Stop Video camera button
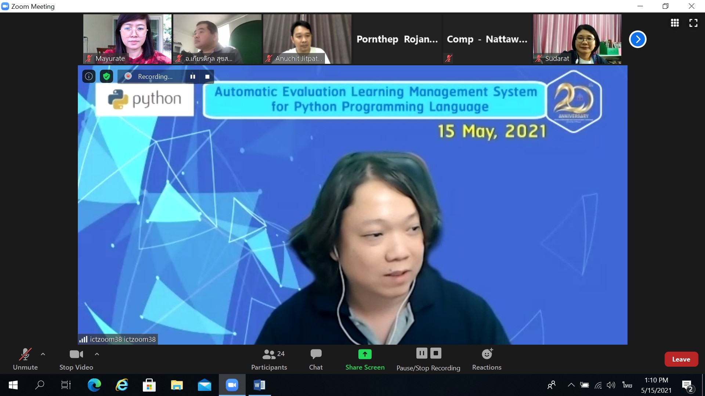The height and width of the screenshot is (396, 705). 76,359
